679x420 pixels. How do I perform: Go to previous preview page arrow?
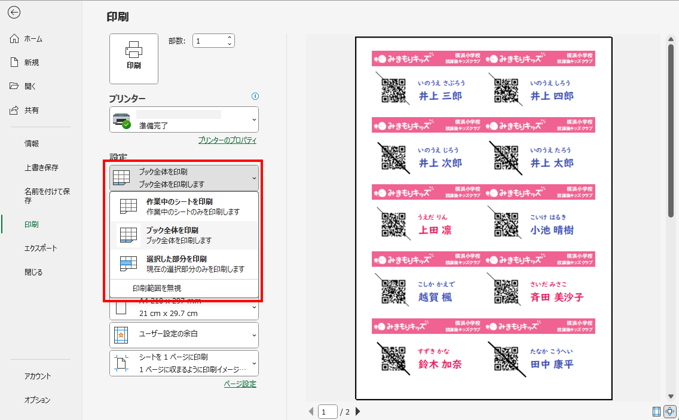pos(311,411)
